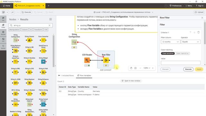
Task: Open save options dropdown arrow
Action: pyautogui.click(x=7, y=12)
